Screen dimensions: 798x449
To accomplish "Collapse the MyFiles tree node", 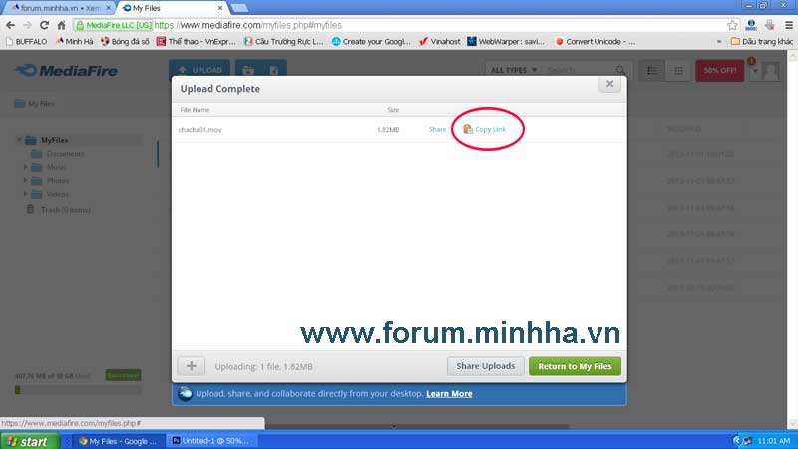I will (19, 139).
